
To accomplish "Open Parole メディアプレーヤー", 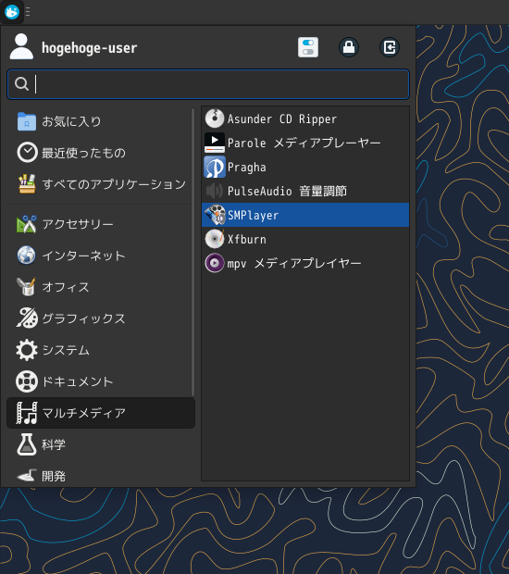I will coord(305,143).
